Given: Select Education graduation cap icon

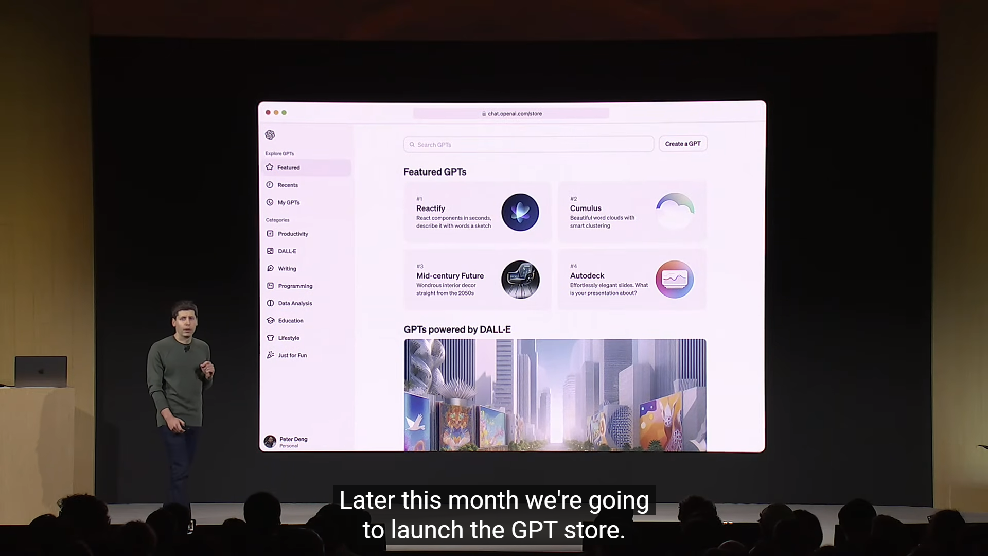Looking at the screenshot, I should click(270, 320).
